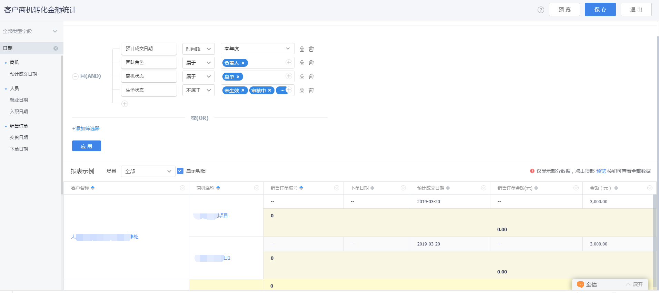Image resolution: width=659 pixels, height=293 pixels.
Task: Remove the 审核中 tag
Action: 269,90
